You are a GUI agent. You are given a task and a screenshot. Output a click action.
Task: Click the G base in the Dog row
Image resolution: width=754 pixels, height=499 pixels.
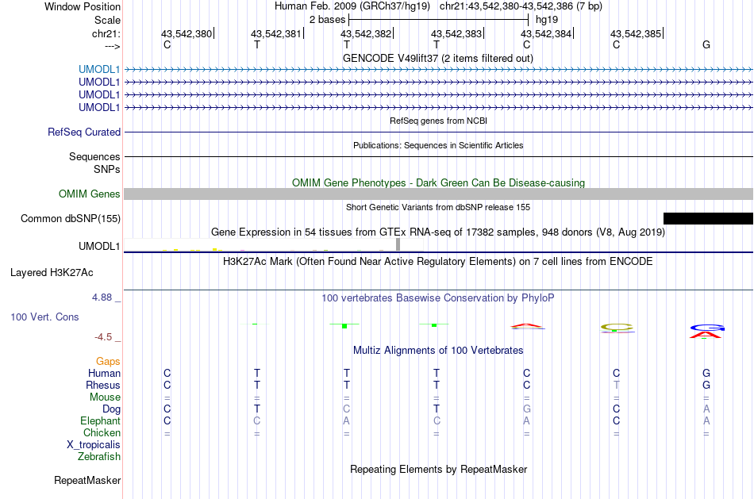526,409
